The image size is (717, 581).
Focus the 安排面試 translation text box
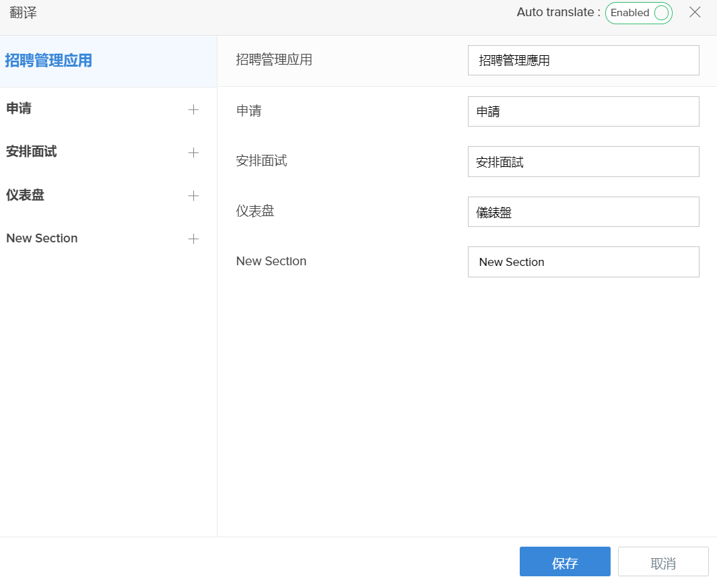(x=583, y=162)
